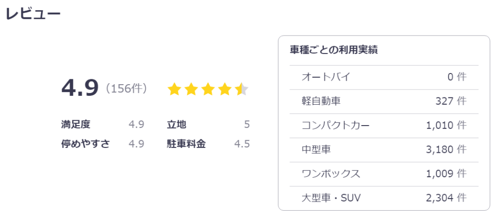
Task: Click the second yellow rating star
Action: click(191, 89)
